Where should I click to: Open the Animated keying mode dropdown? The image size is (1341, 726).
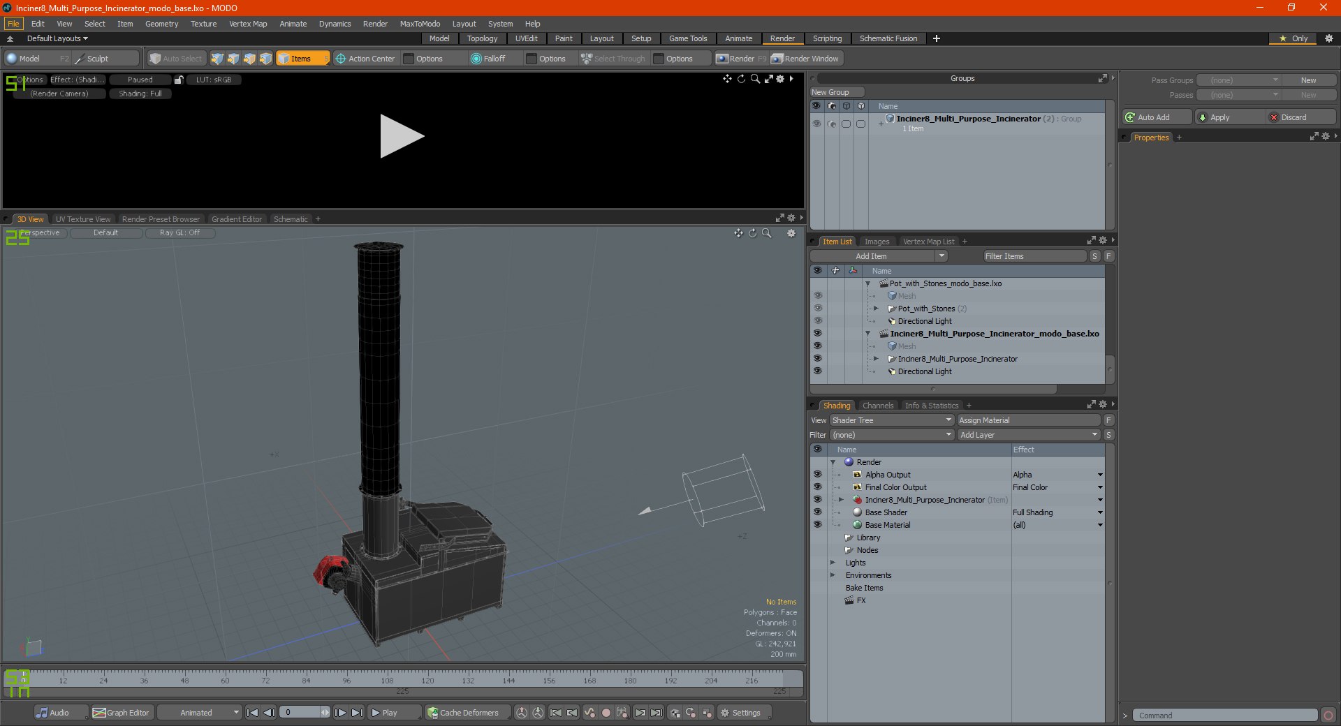tap(199, 713)
